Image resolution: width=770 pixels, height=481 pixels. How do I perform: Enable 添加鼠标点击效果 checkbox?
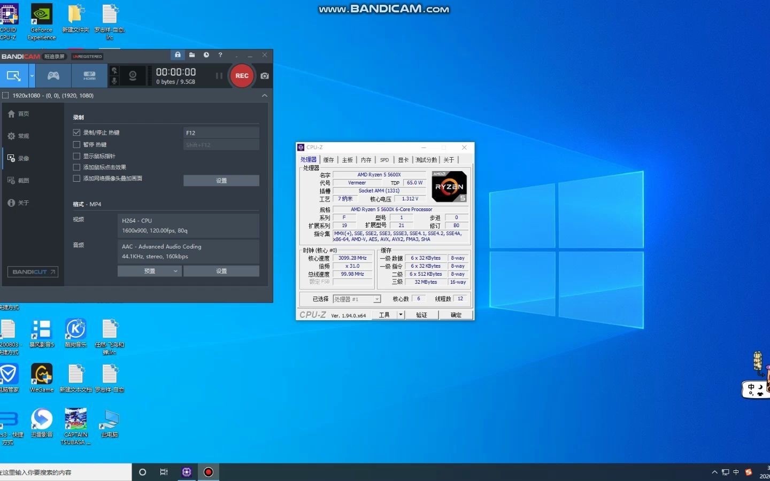[x=76, y=167]
